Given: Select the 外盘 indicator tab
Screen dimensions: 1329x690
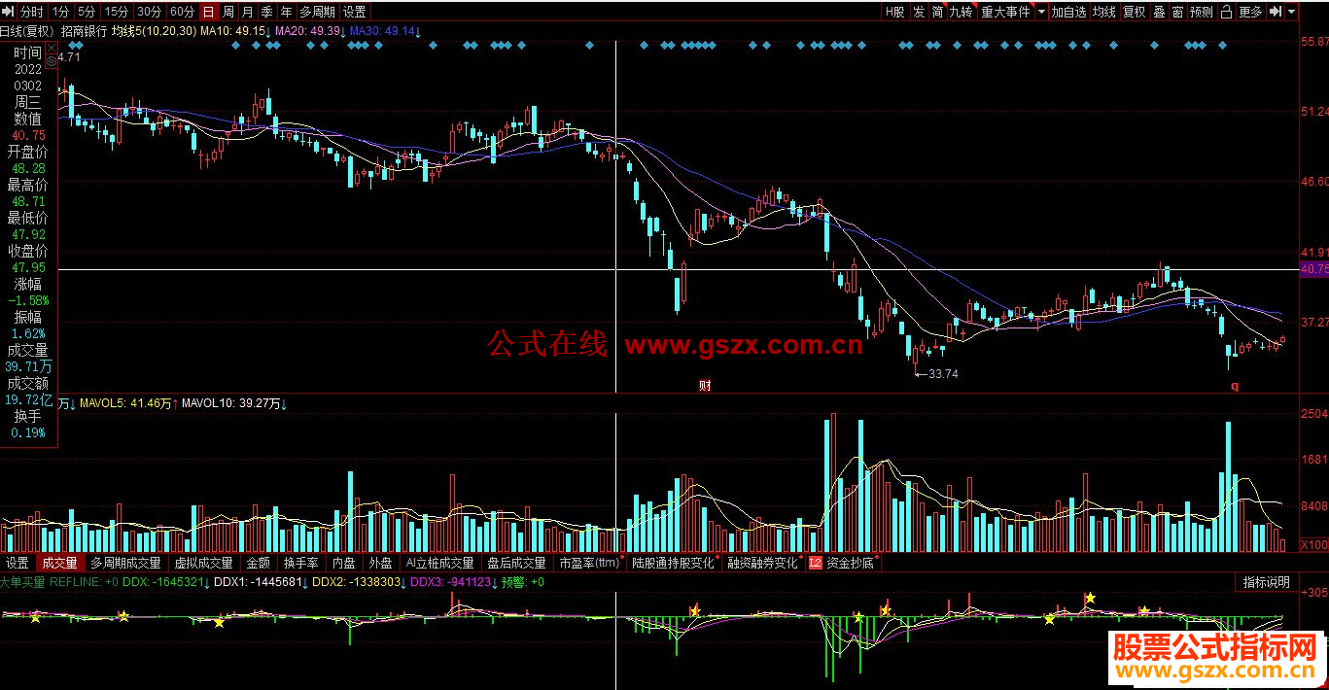Looking at the screenshot, I should coord(380,563).
